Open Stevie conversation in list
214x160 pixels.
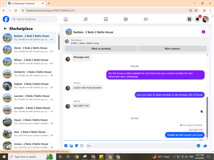pos(29,50)
